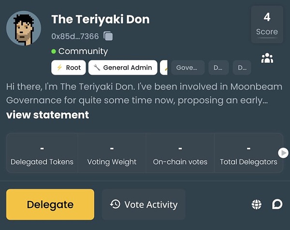The width and height of the screenshot is (290, 230).
Task: Copy the 0x85d...7366 wallet address
Action: click(x=108, y=37)
